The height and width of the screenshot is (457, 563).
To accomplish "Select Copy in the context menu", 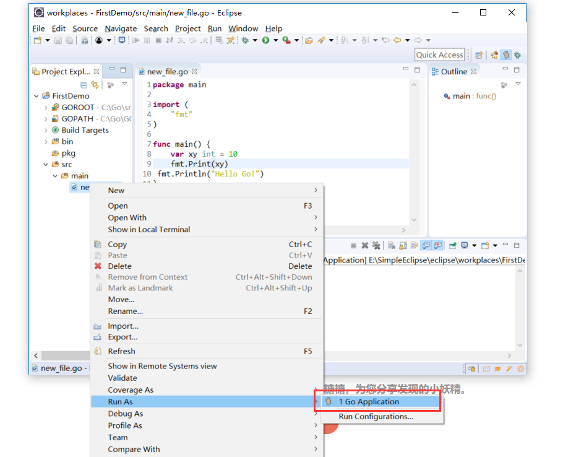I will coord(207,245).
